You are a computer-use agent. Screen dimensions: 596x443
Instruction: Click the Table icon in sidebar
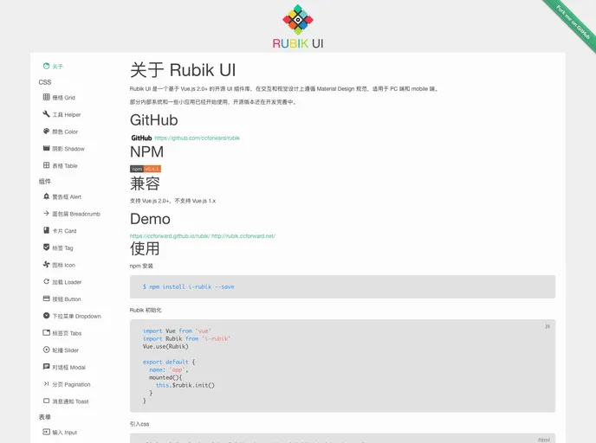(x=47, y=165)
